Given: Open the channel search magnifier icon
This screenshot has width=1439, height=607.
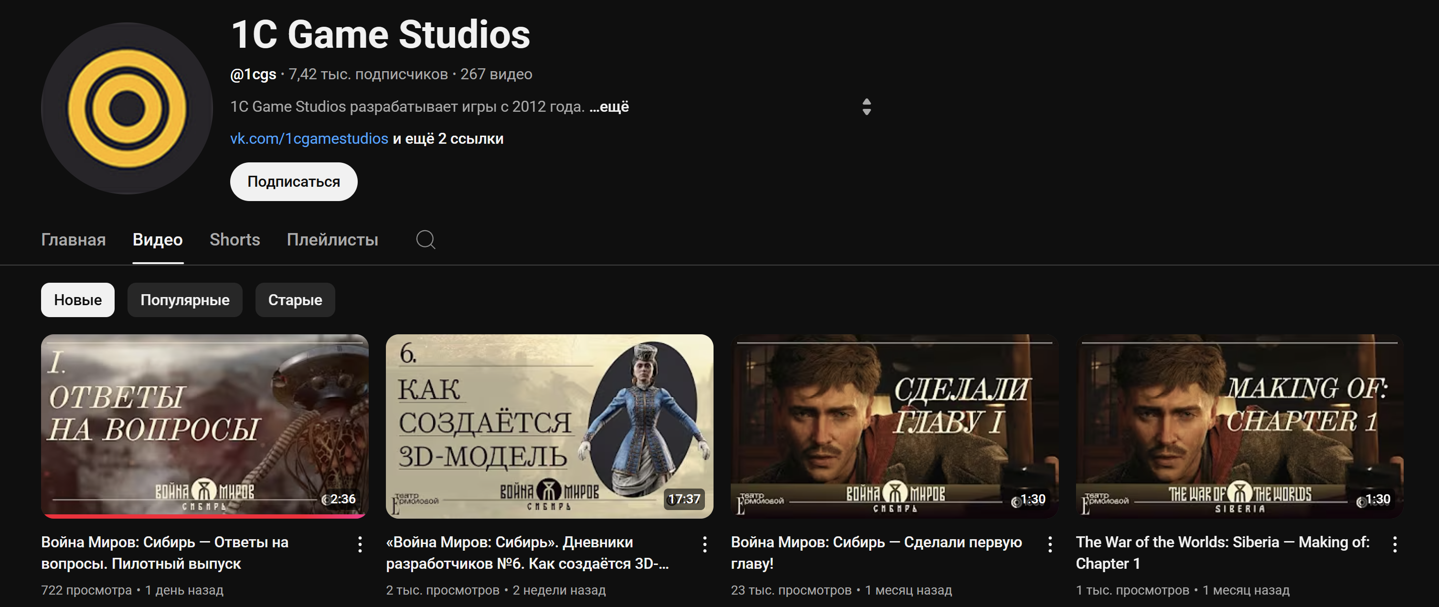Looking at the screenshot, I should [x=426, y=240].
